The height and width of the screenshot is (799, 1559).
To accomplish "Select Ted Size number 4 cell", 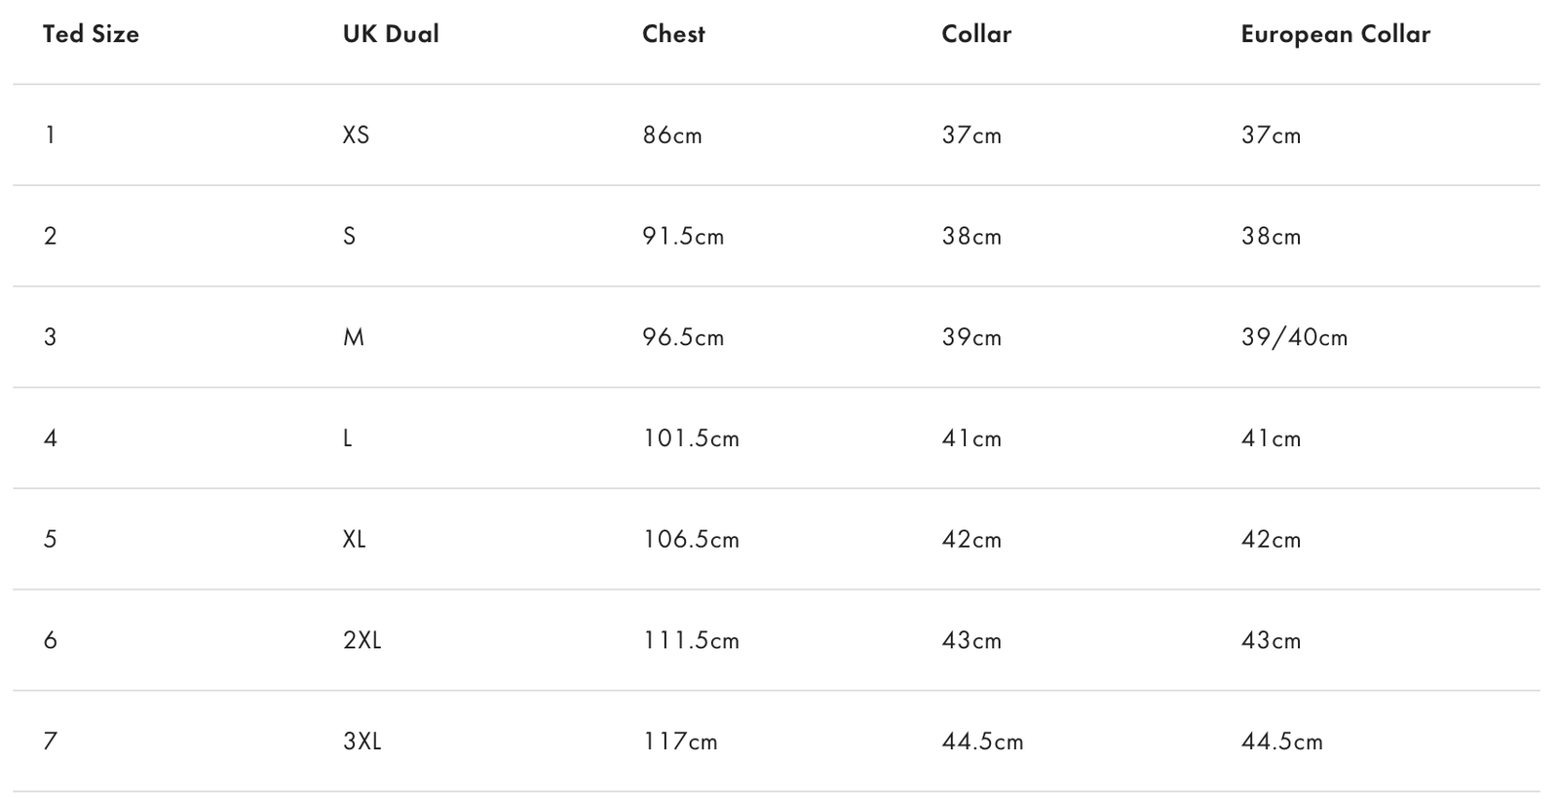I will click(x=51, y=438).
